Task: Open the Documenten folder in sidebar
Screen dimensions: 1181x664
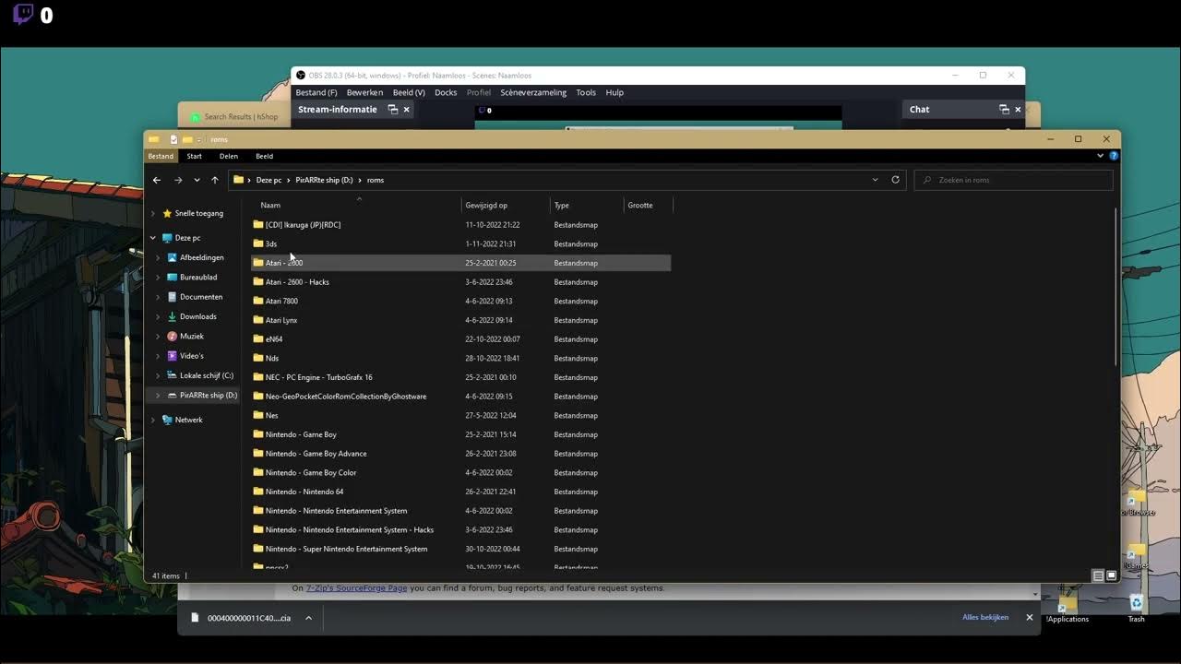Action: (201, 297)
